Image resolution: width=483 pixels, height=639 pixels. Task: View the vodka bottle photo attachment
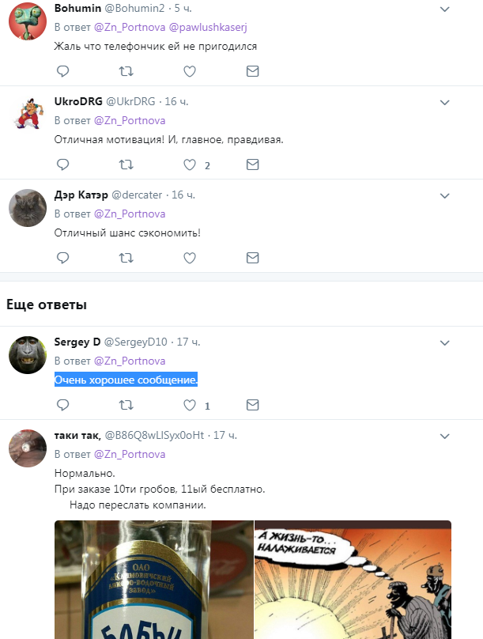[154, 580]
